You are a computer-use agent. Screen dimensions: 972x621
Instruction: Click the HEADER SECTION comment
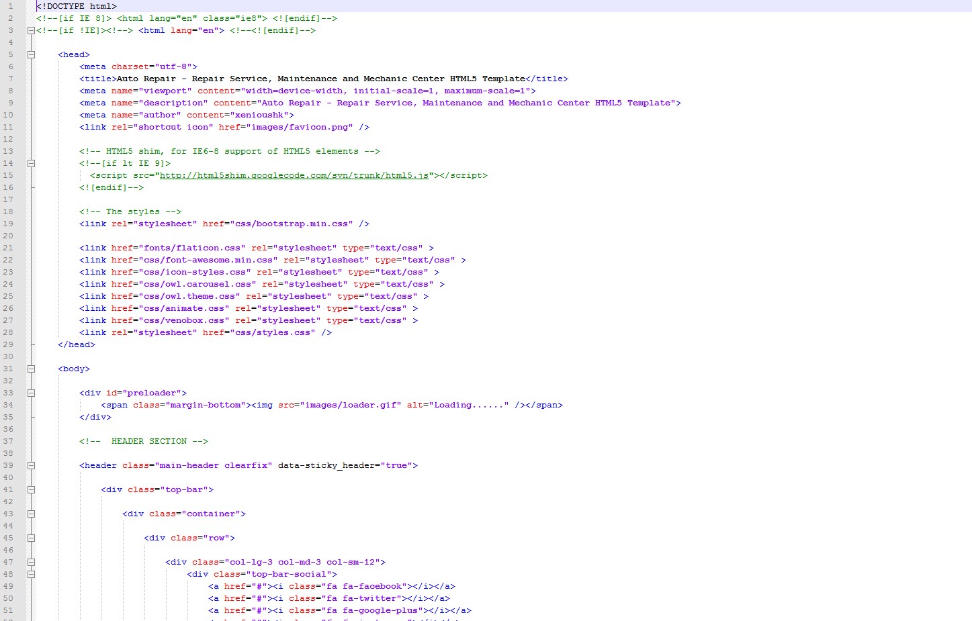(x=144, y=441)
